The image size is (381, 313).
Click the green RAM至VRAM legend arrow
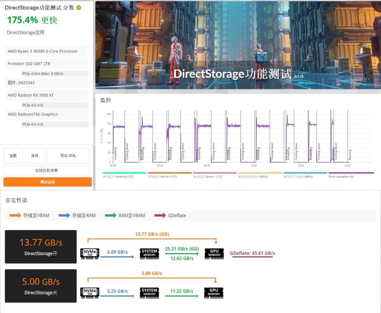click(x=110, y=215)
